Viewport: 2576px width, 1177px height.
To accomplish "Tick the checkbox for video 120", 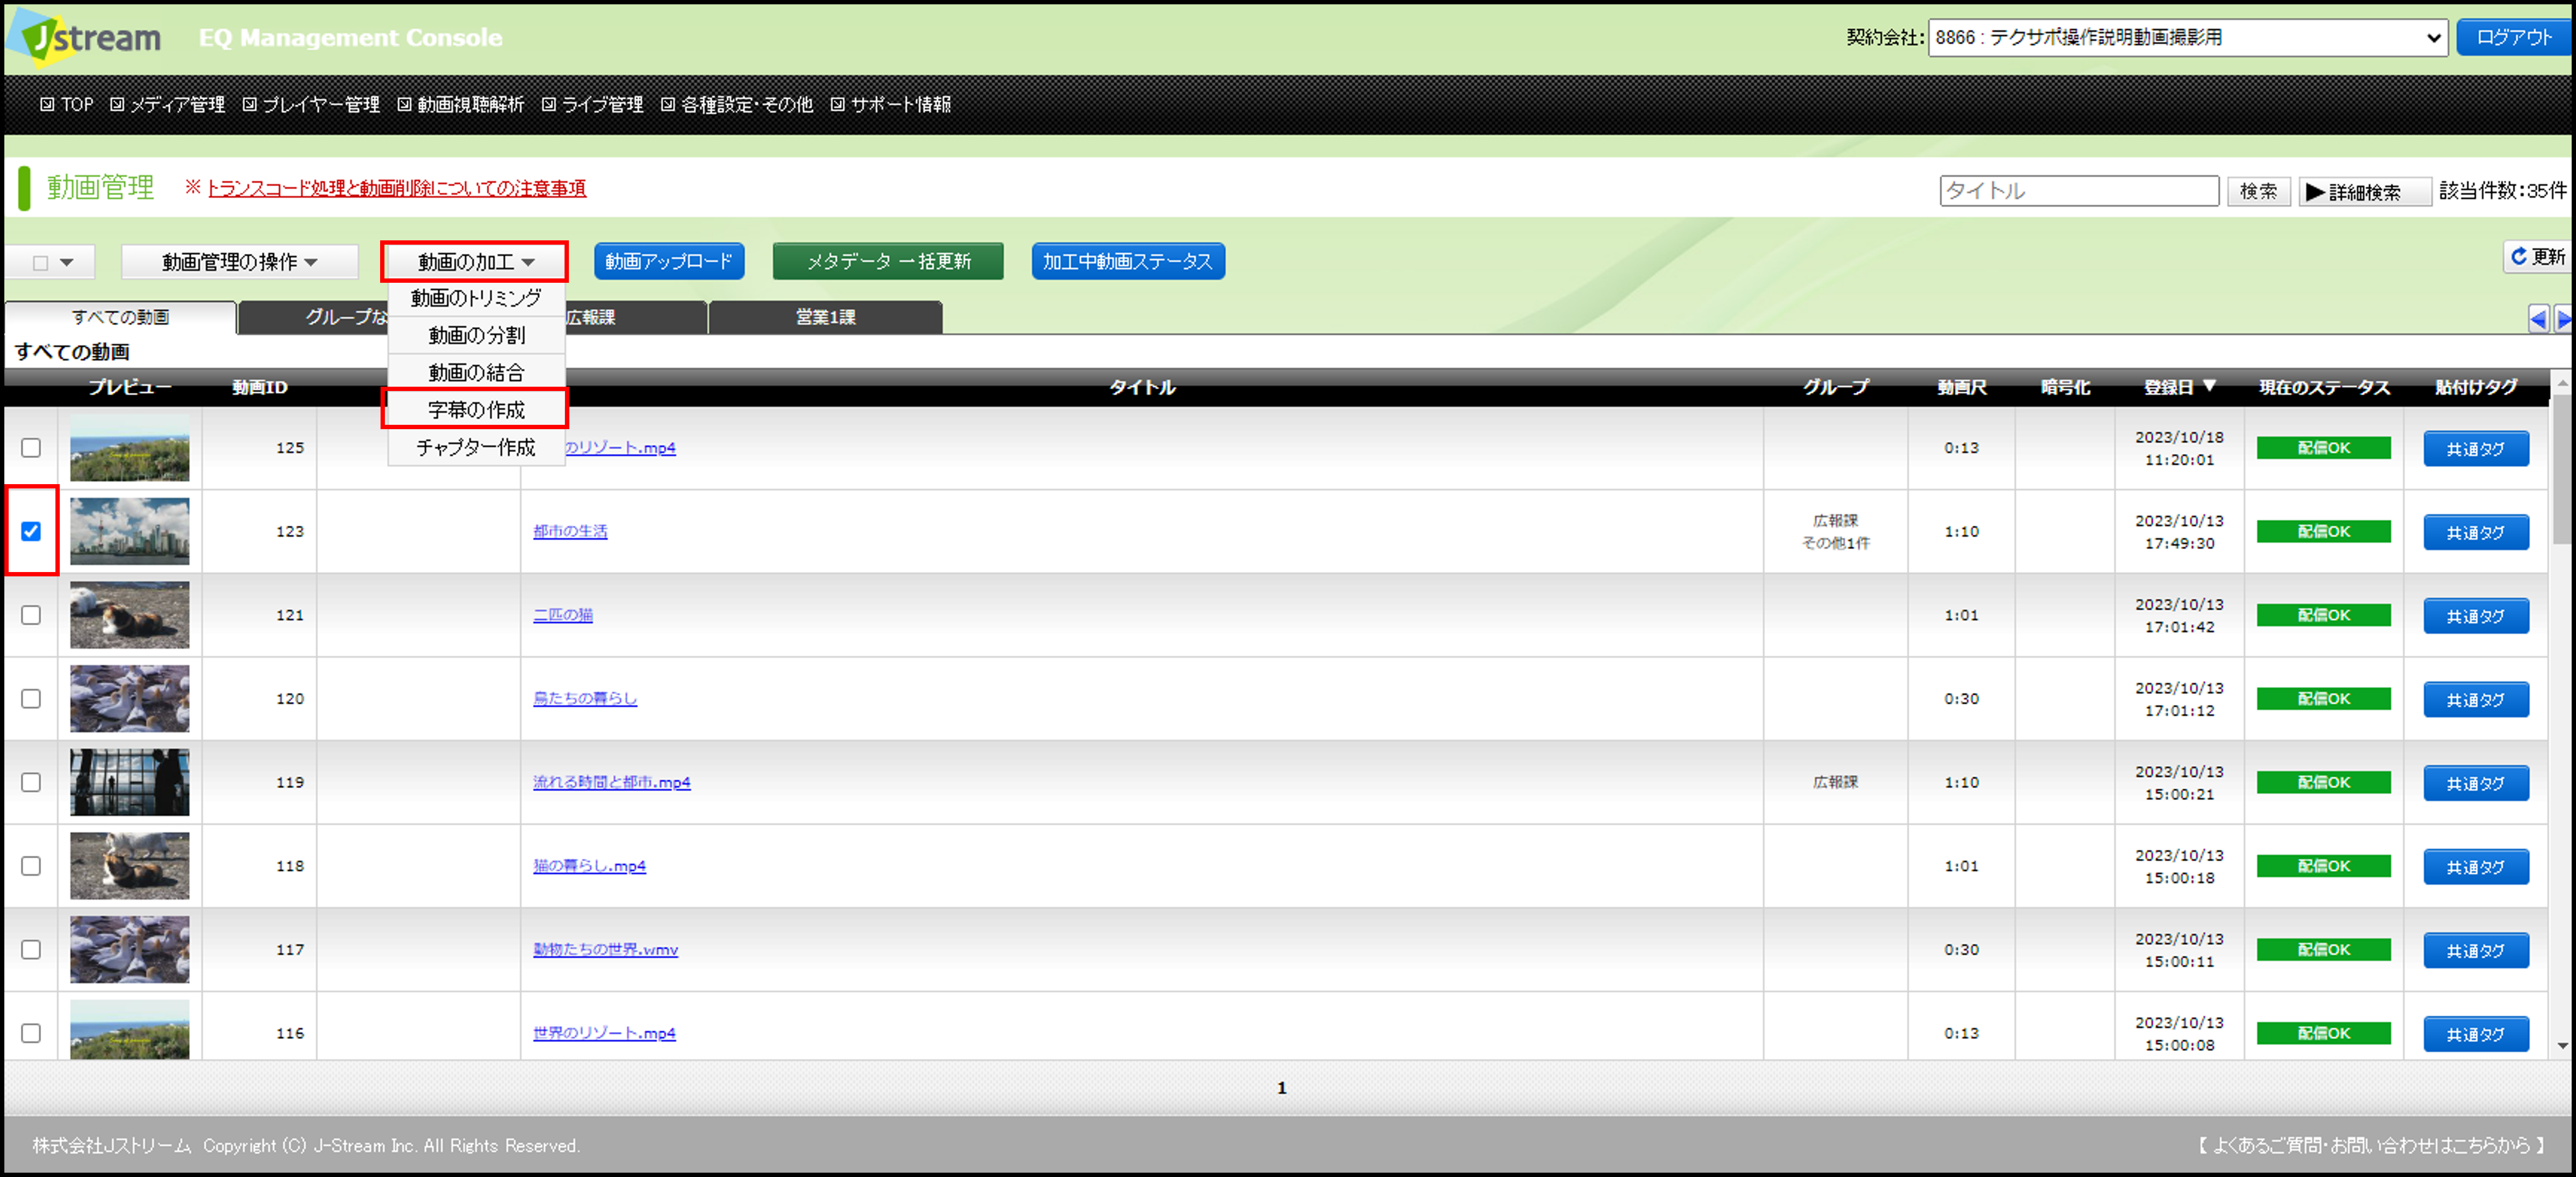I will [31, 699].
